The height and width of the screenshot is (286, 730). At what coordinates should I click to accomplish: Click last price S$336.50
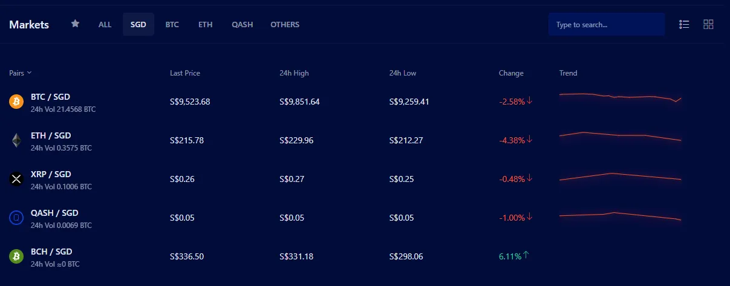click(x=187, y=256)
